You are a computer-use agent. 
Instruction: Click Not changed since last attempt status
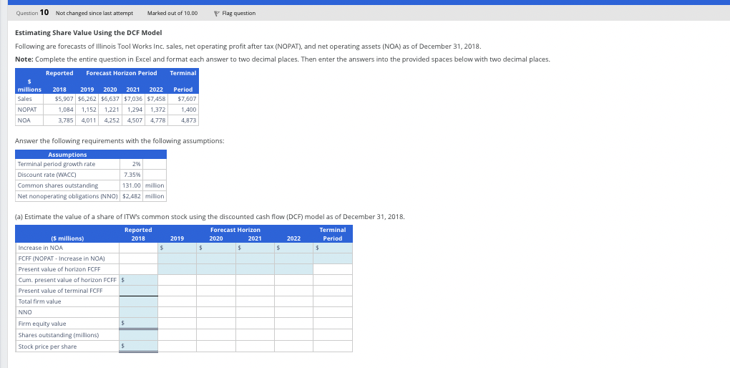click(94, 13)
